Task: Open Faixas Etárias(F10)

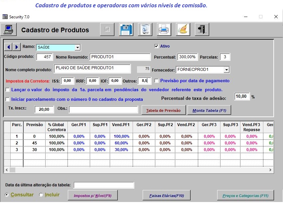Action: (166, 195)
